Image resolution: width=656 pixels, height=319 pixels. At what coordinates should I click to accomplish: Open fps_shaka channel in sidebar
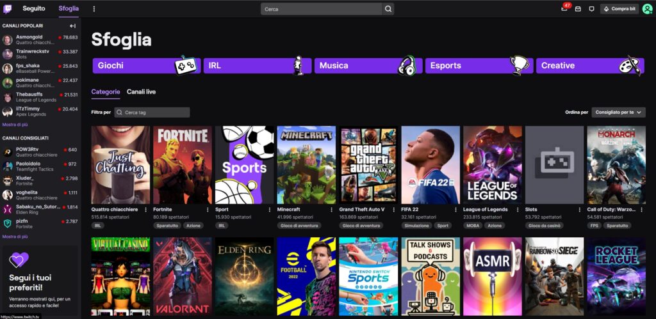[x=40, y=68]
